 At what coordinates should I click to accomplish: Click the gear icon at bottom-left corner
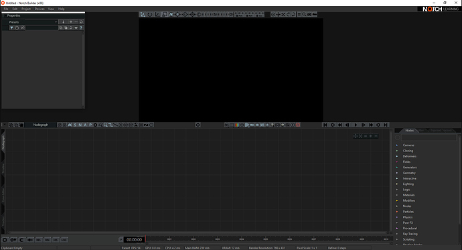[x=5, y=240]
